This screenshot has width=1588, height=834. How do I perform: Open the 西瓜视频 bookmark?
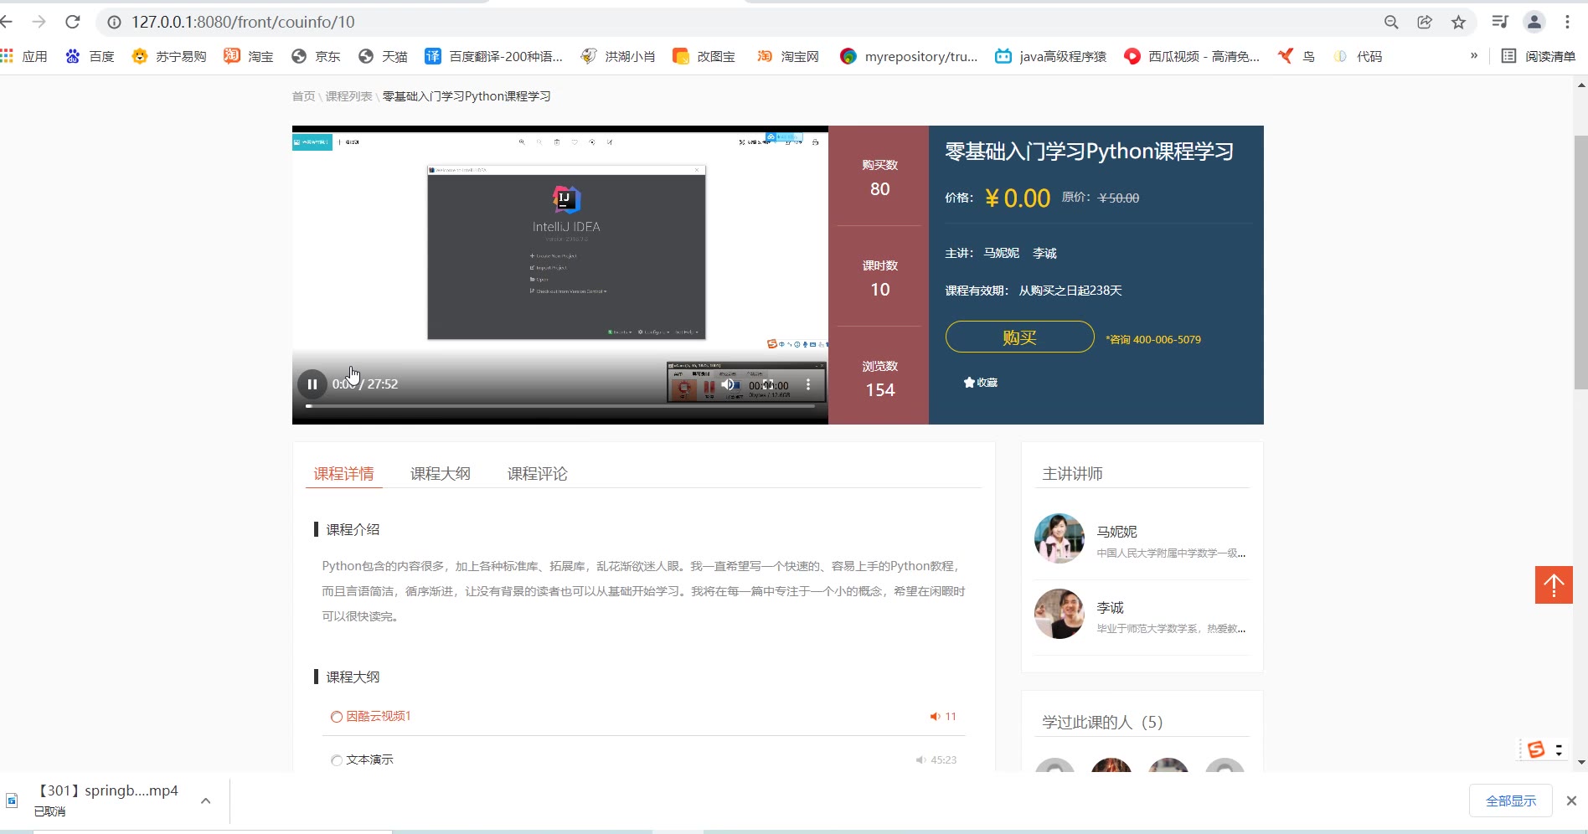1192,56
